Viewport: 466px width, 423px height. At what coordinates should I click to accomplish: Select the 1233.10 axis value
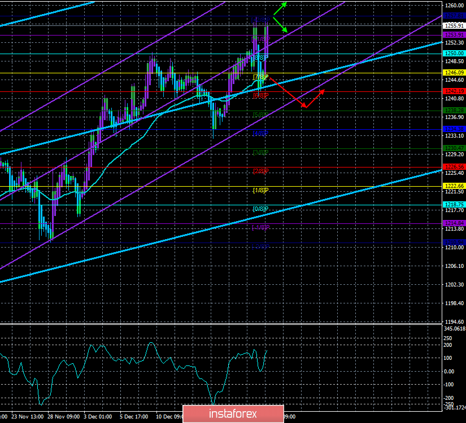pyautogui.click(x=454, y=136)
